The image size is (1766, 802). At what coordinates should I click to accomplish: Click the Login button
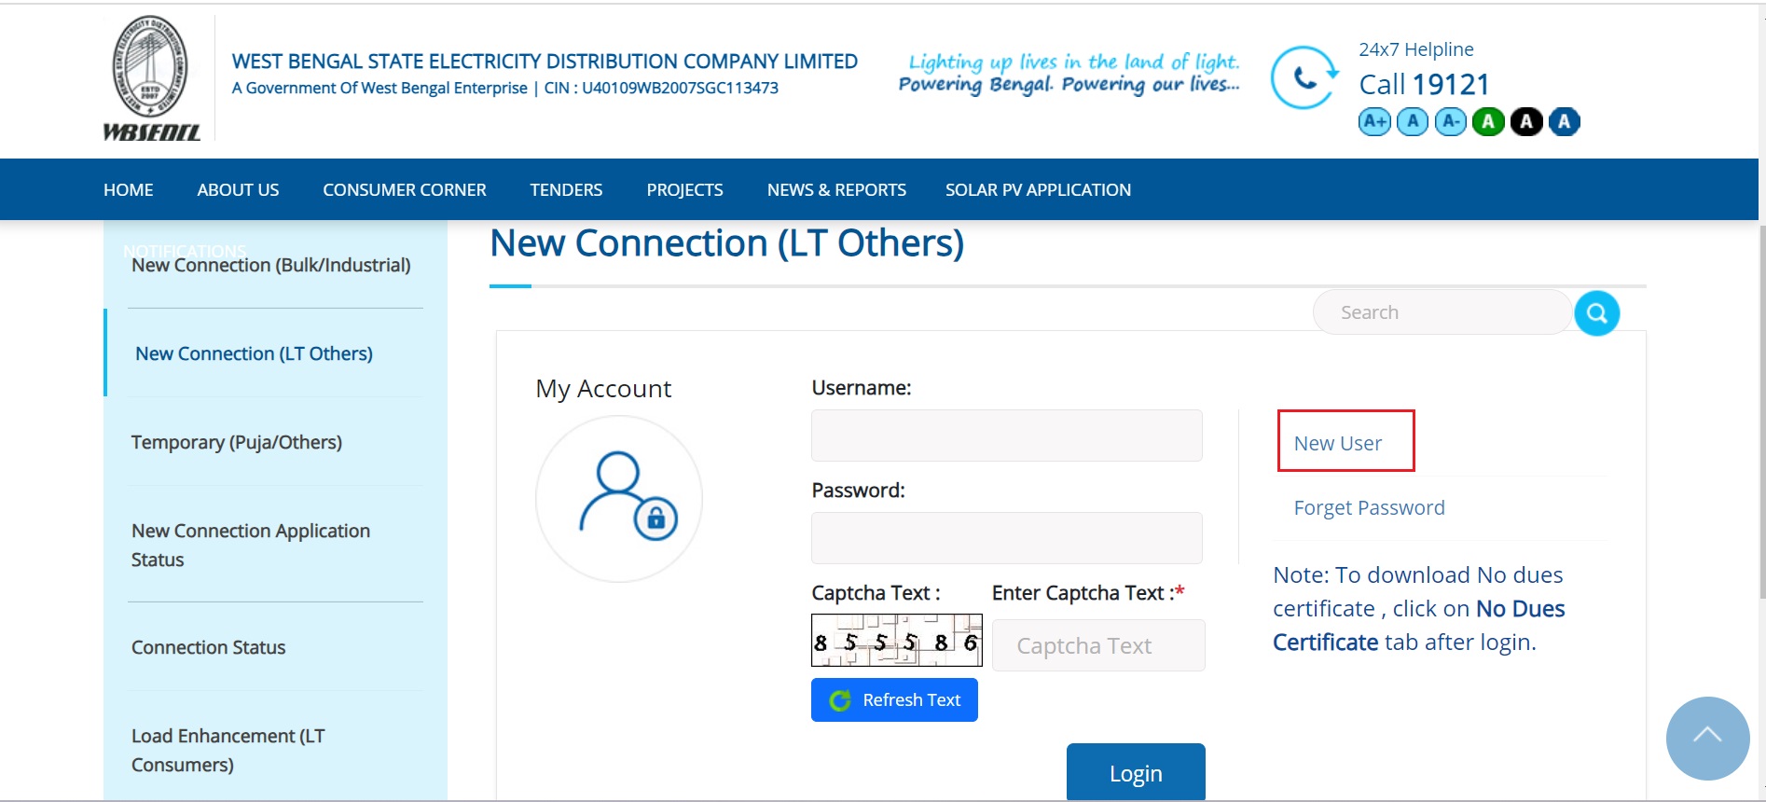coord(1135,772)
